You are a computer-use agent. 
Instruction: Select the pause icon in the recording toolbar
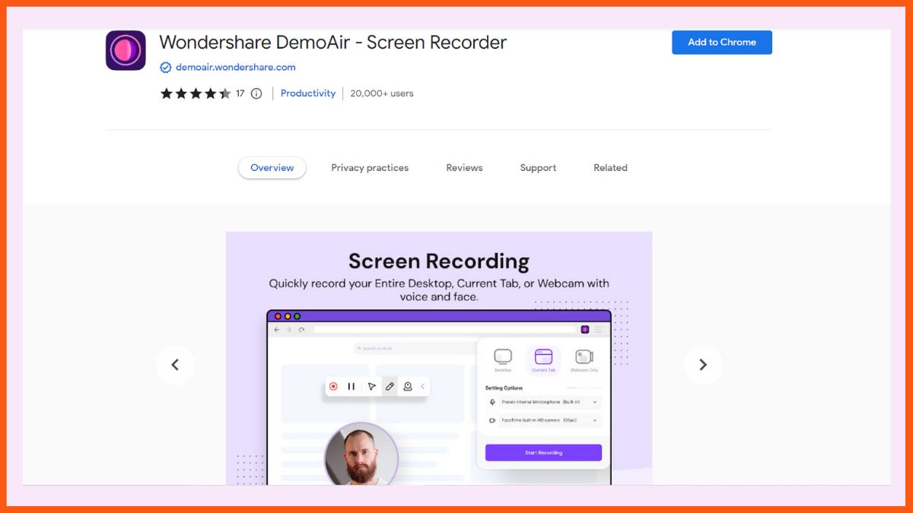(351, 386)
